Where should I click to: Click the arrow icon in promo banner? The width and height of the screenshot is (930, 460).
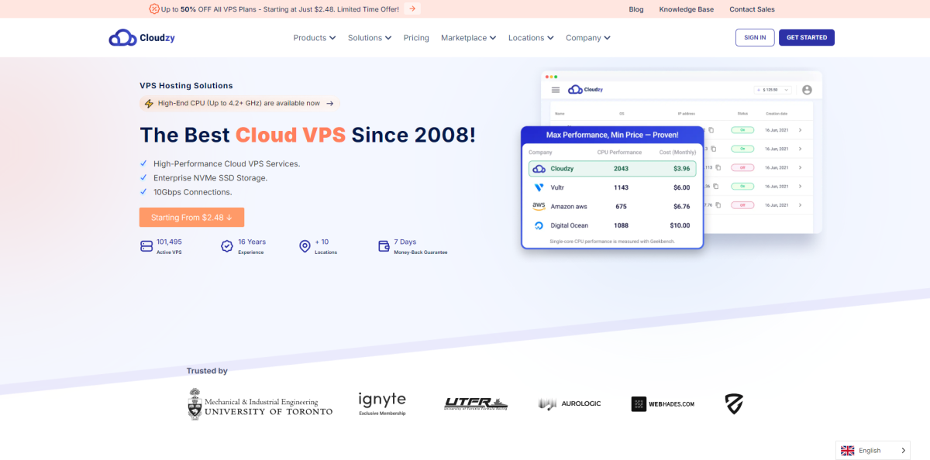pos(412,9)
